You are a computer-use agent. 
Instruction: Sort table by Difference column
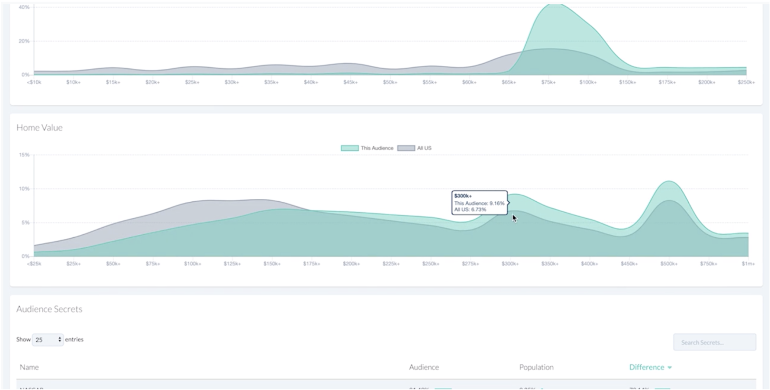point(646,367)
